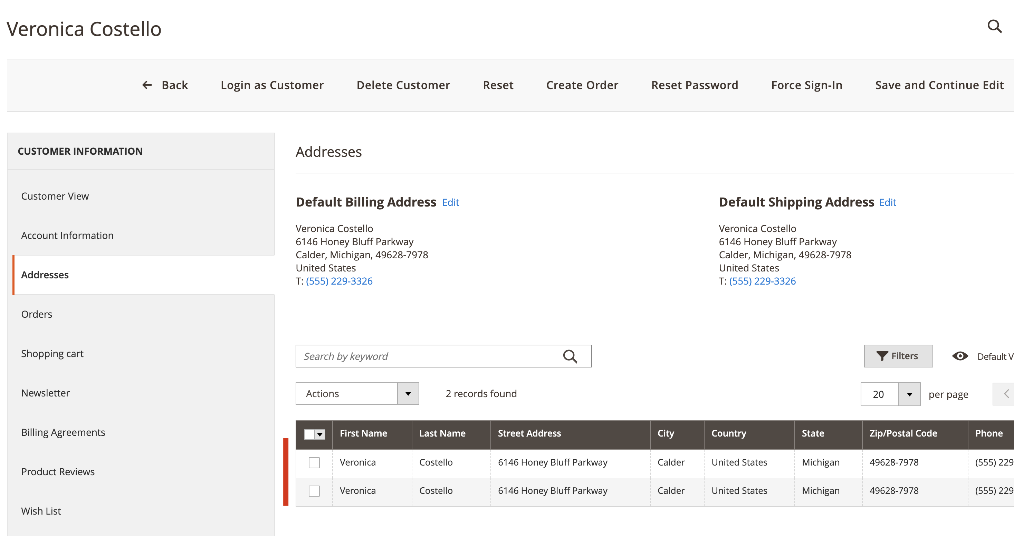Screen dimensions: 1014x536
Task: Select Save and Continue Edit
Action: tap(939, 85)
